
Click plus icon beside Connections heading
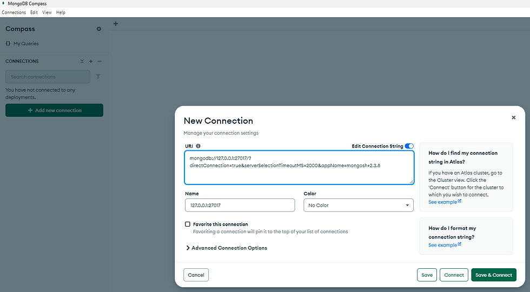click(91, 62)
